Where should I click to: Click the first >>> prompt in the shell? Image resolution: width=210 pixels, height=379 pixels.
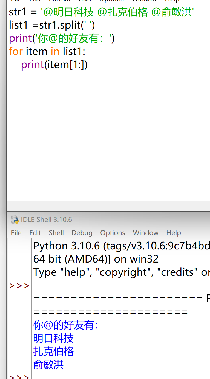(x=19, y=286)
